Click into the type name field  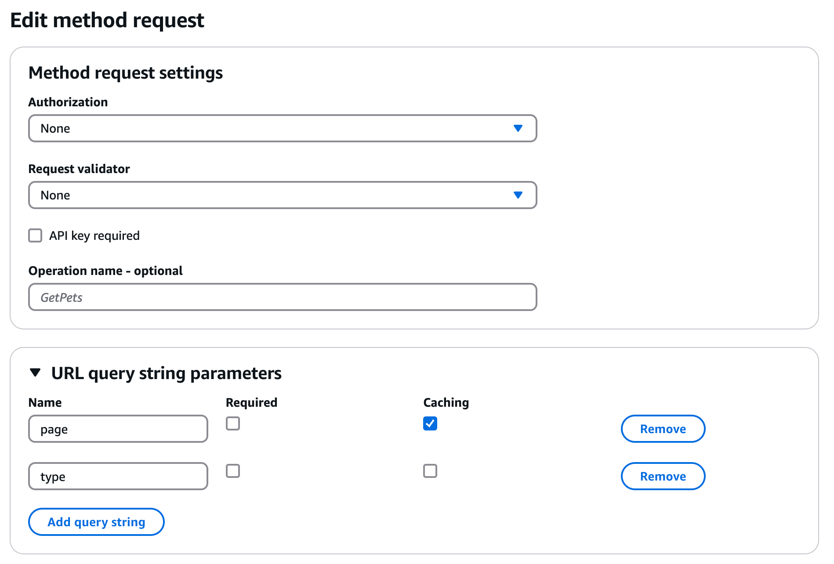pos(118,476)
